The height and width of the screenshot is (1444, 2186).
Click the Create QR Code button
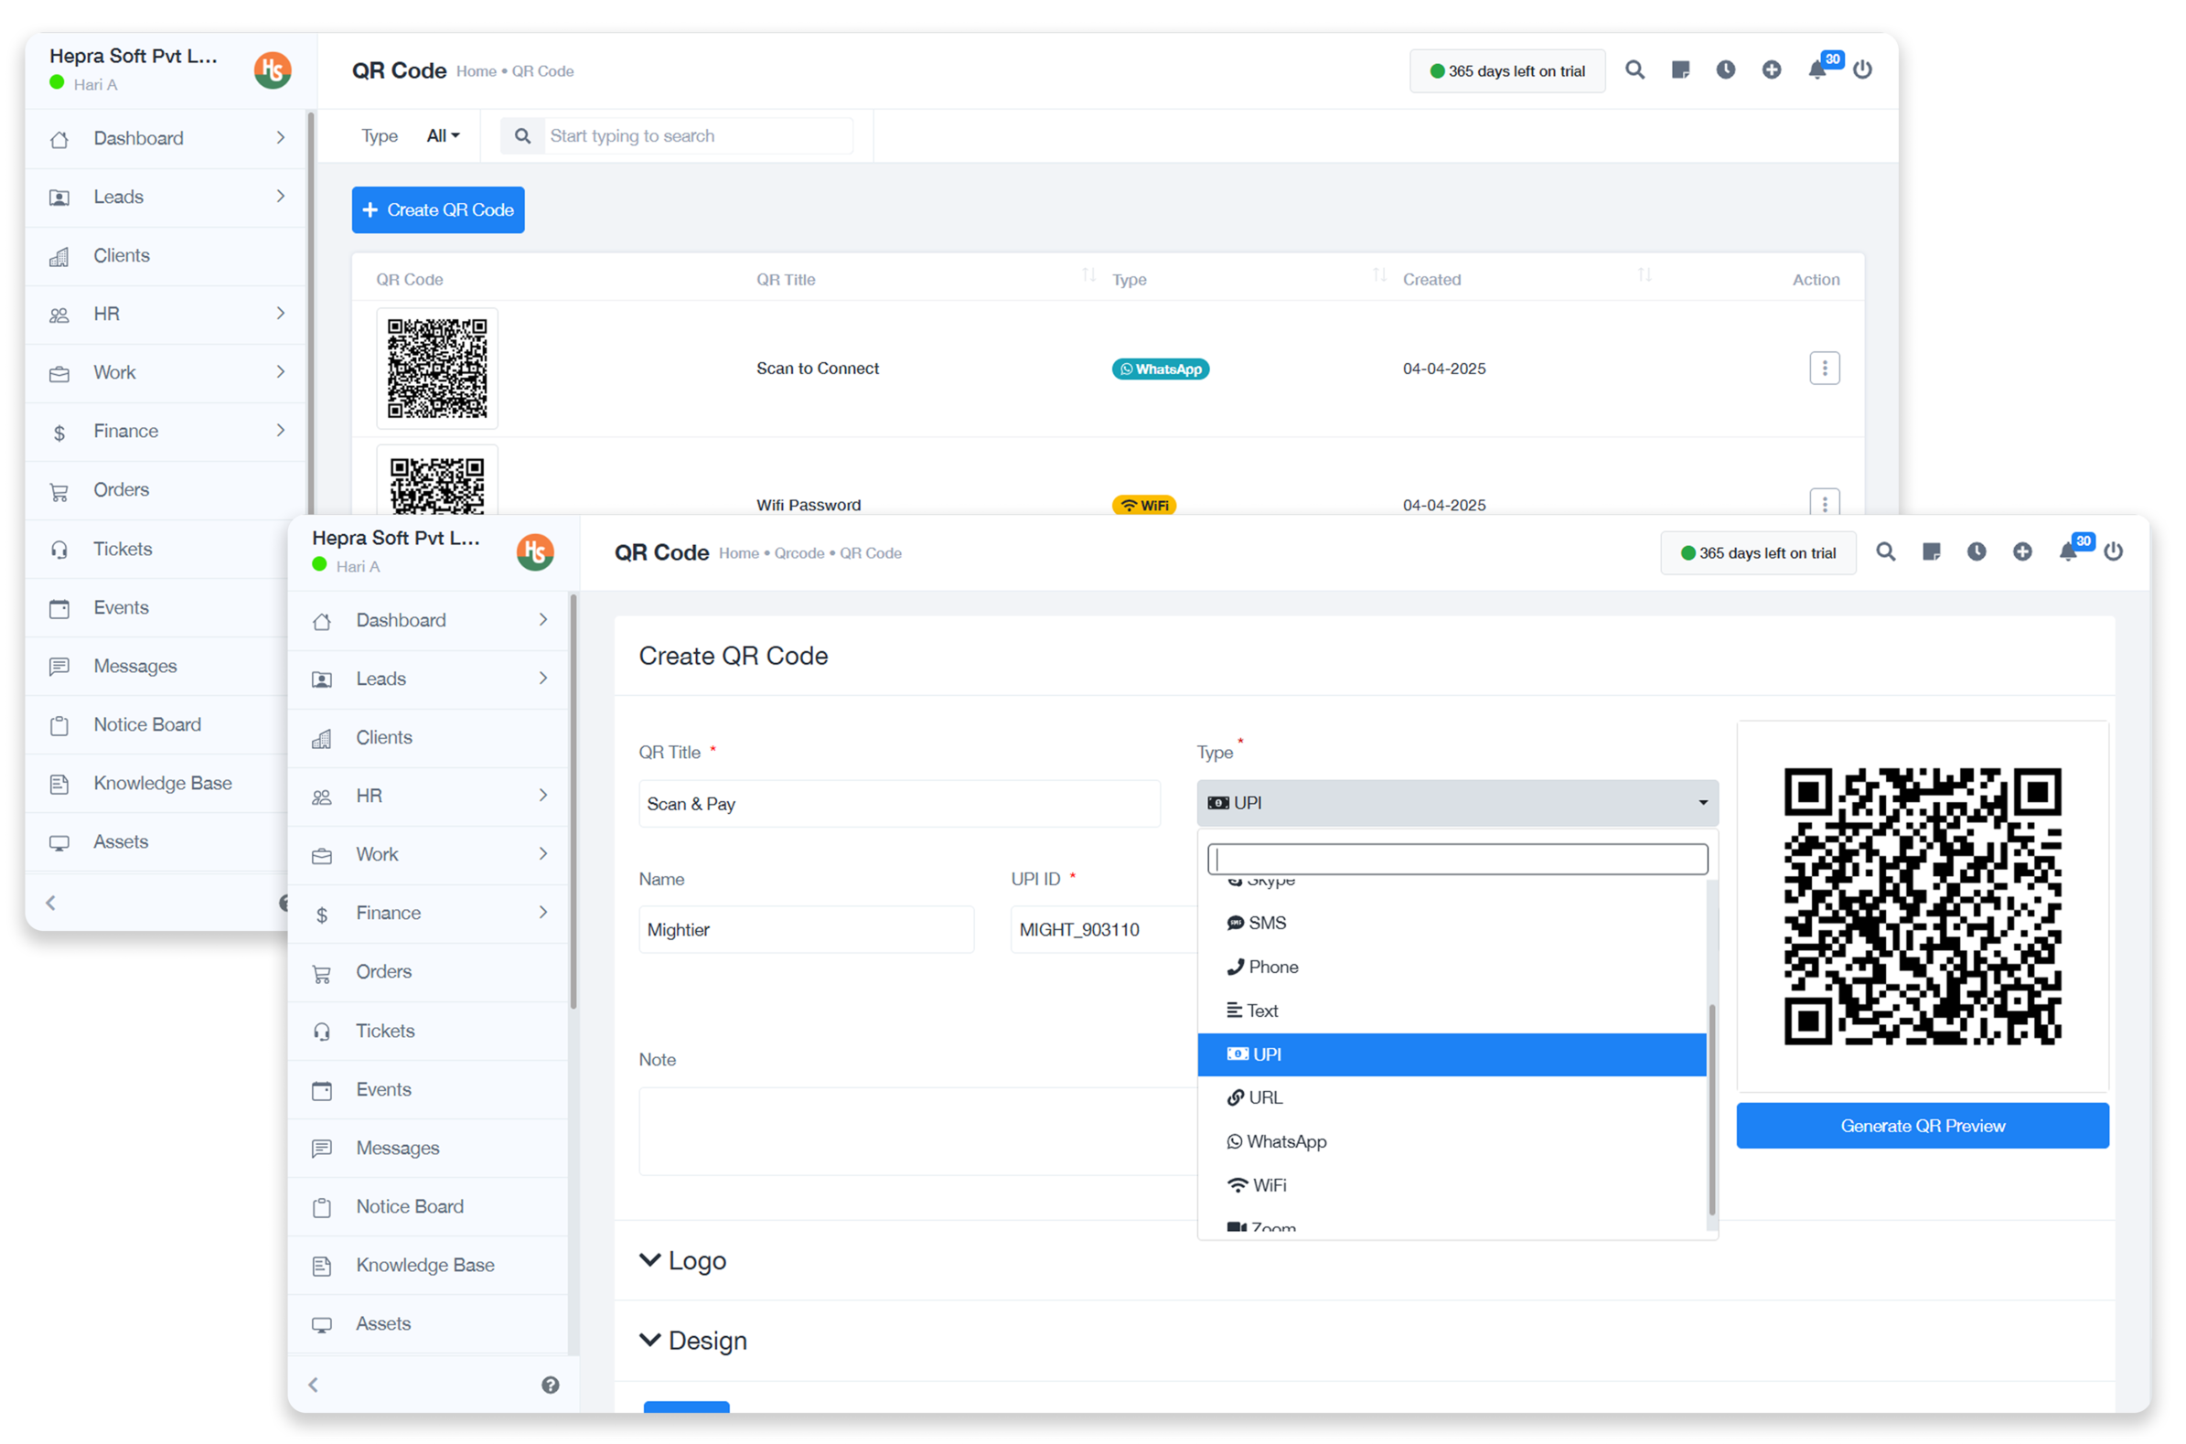tap(437, 210)
